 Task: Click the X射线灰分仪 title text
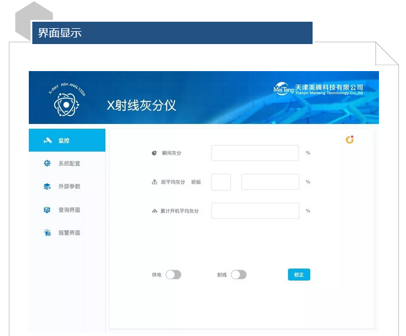point(142,105)
